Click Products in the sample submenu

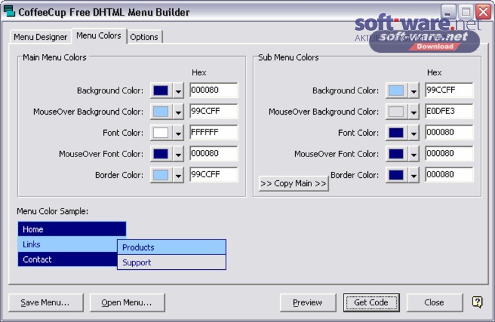171,247
